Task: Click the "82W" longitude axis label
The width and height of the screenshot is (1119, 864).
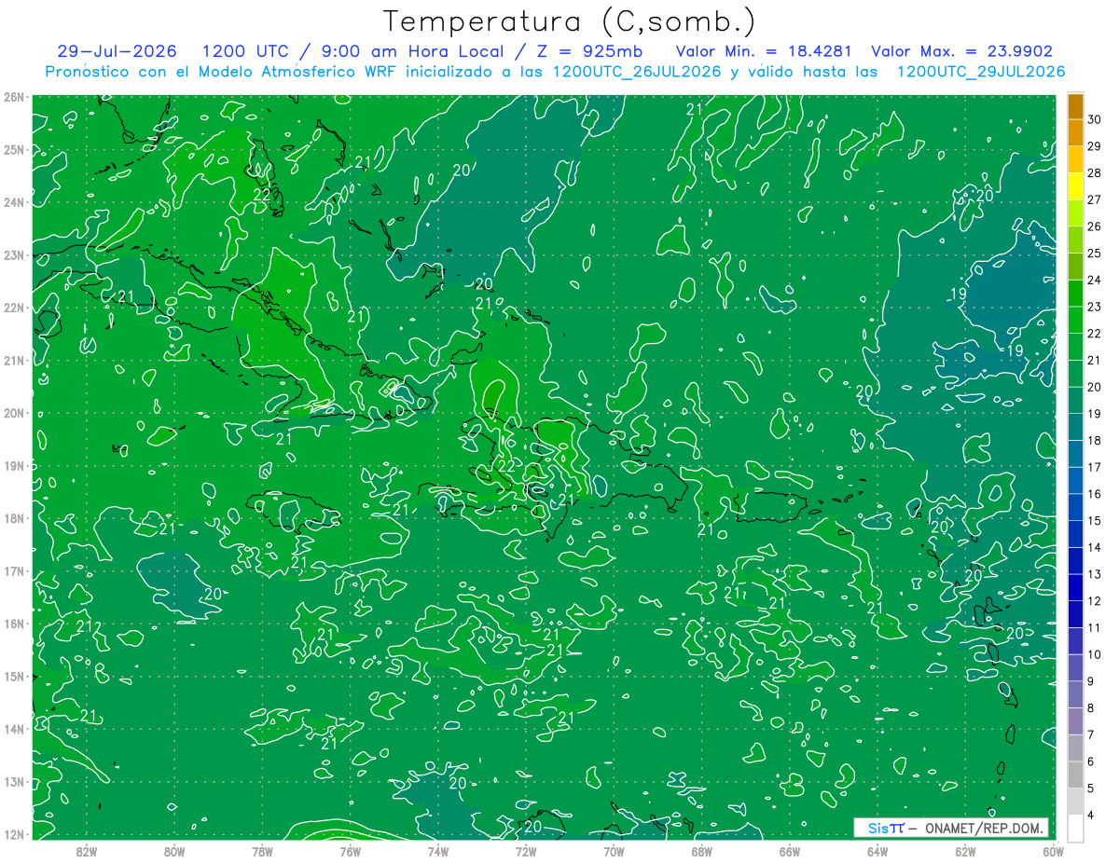Action: [x=86, y=851]
